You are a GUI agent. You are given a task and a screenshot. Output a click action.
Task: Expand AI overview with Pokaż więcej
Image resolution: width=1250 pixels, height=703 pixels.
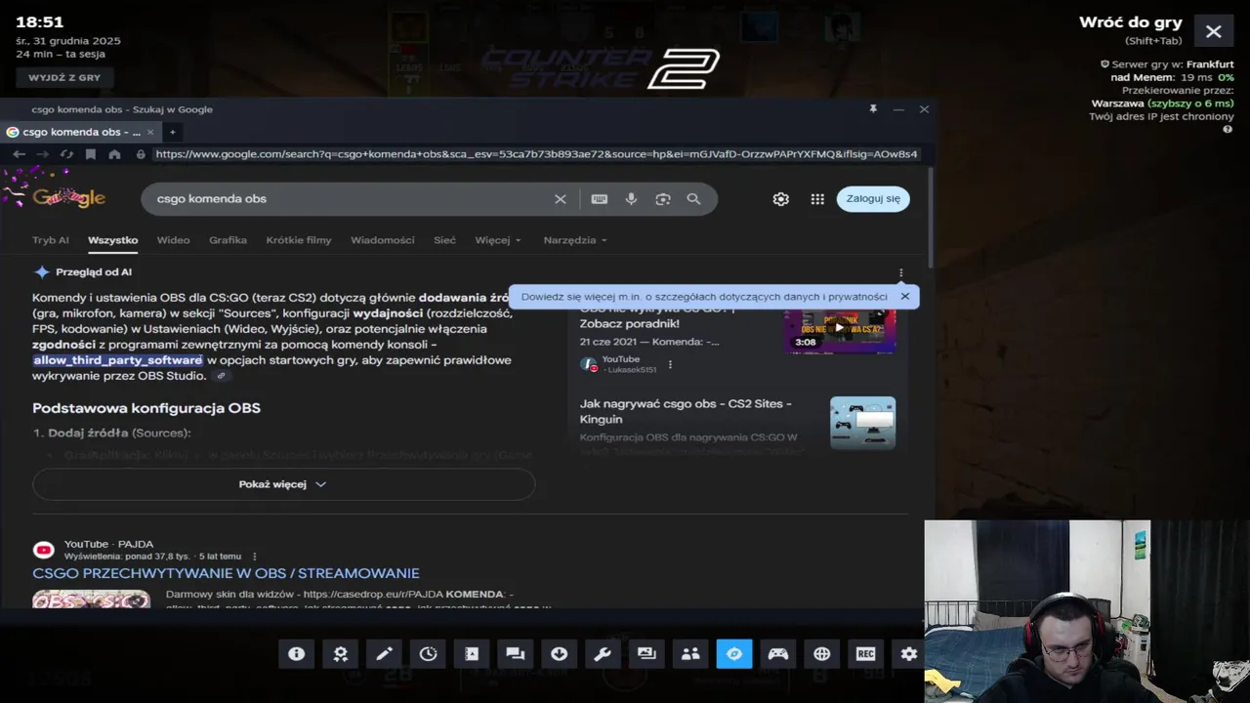[283, 484]
